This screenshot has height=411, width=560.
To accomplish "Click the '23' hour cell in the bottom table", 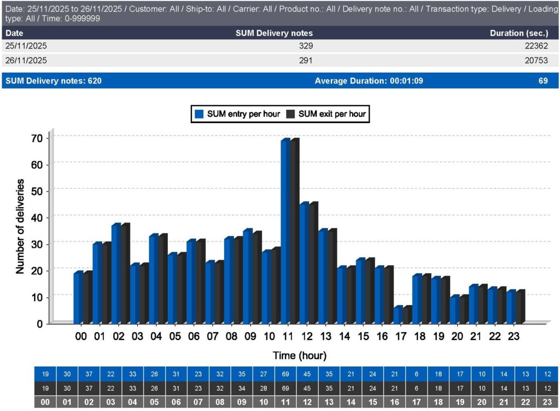I will 547,402.
